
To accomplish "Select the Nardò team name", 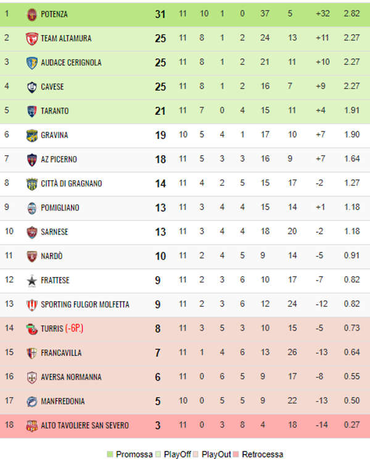I will coord(52,256).
